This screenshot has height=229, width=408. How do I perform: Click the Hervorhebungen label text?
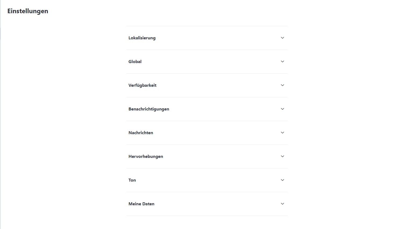[146, 157]
